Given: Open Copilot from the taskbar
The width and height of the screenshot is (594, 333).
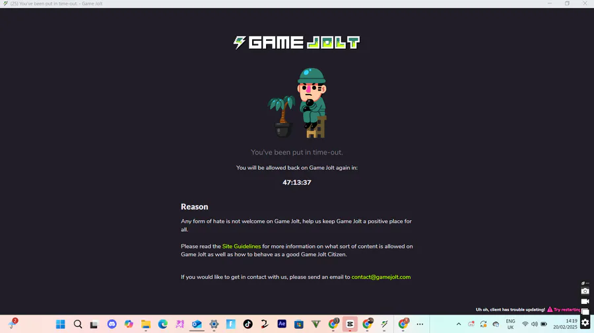Looking at the screenshot, I should 129,324.
